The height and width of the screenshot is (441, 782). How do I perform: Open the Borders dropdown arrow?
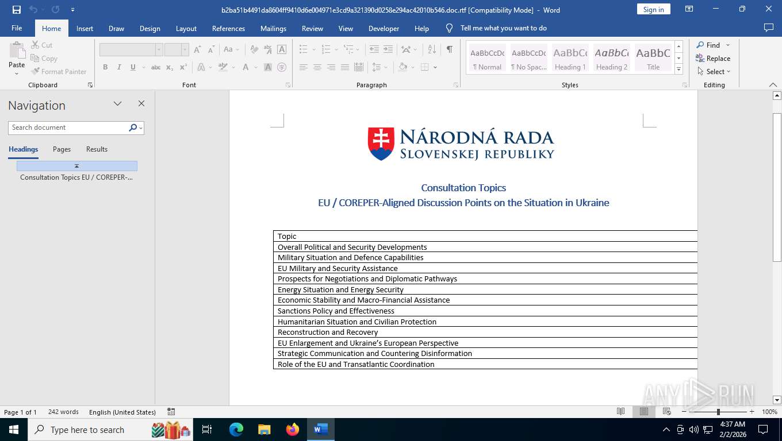[435, 67]
